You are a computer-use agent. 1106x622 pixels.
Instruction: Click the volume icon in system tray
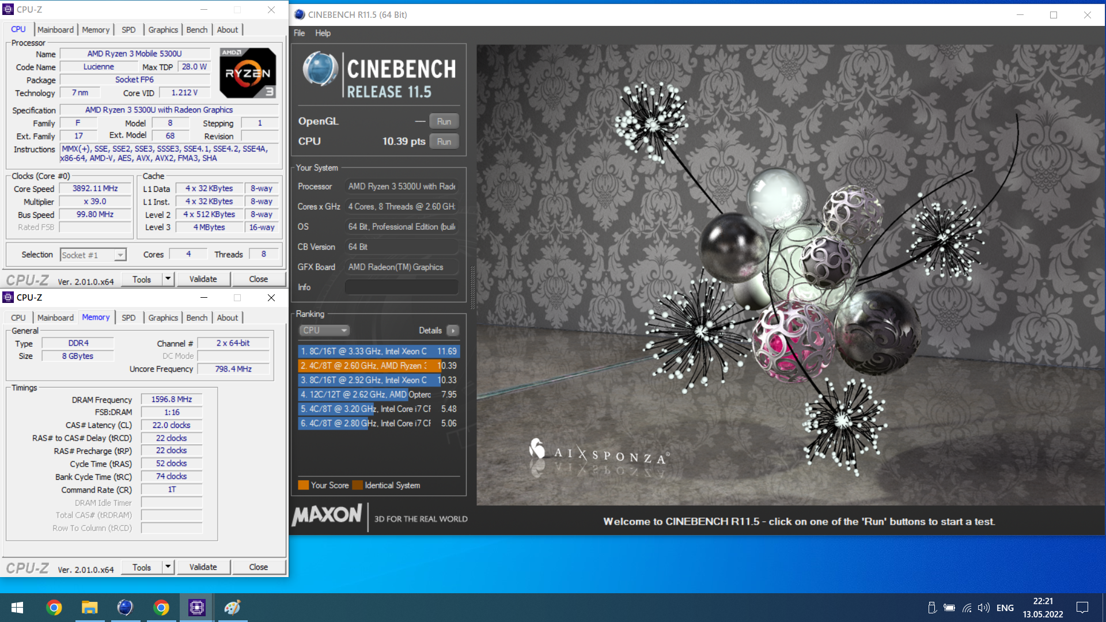click(983, 608)
